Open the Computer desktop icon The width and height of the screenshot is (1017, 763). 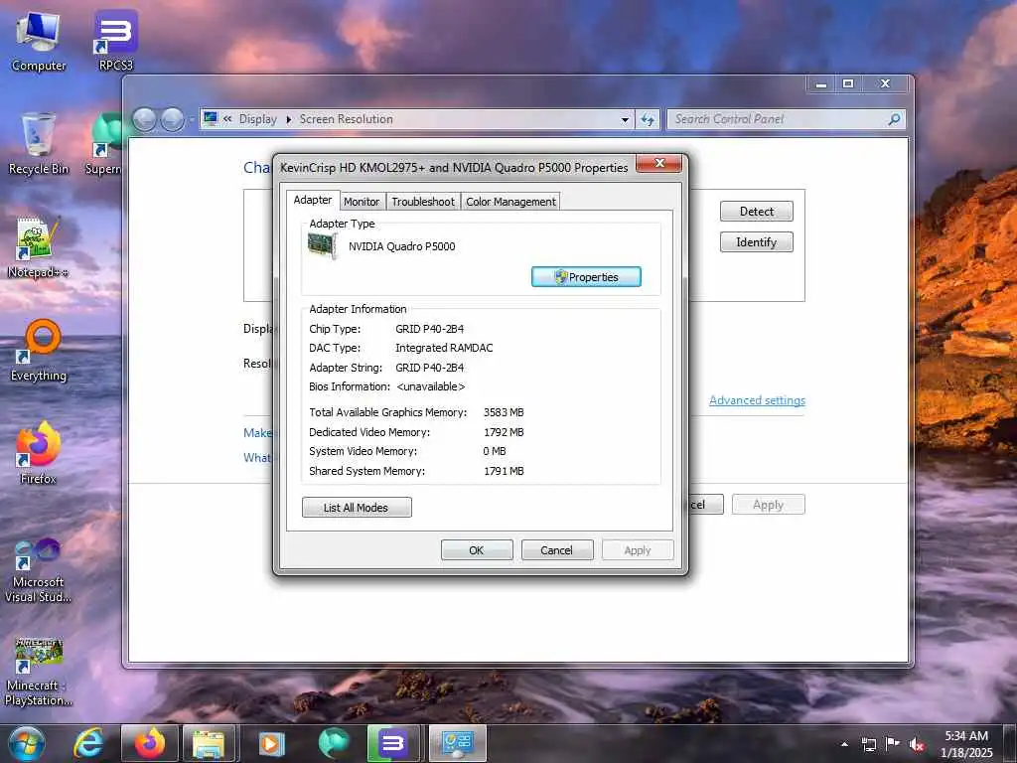(x=39, y=42)
